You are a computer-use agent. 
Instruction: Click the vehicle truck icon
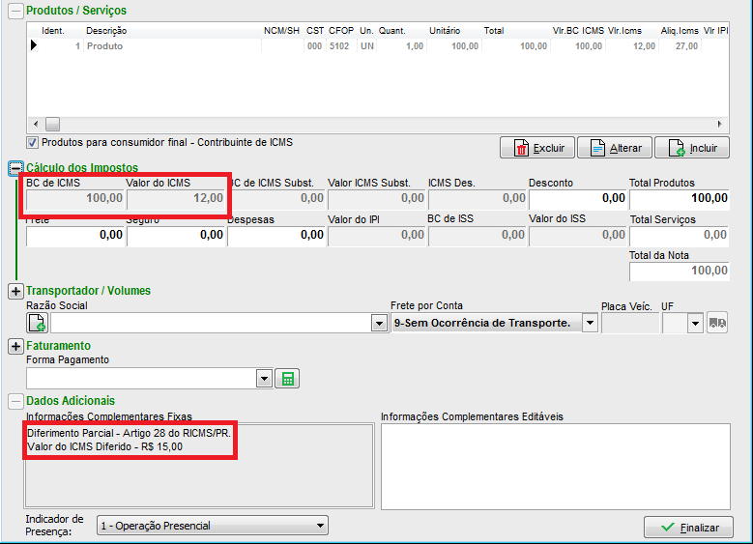click(x=717, y=323)
